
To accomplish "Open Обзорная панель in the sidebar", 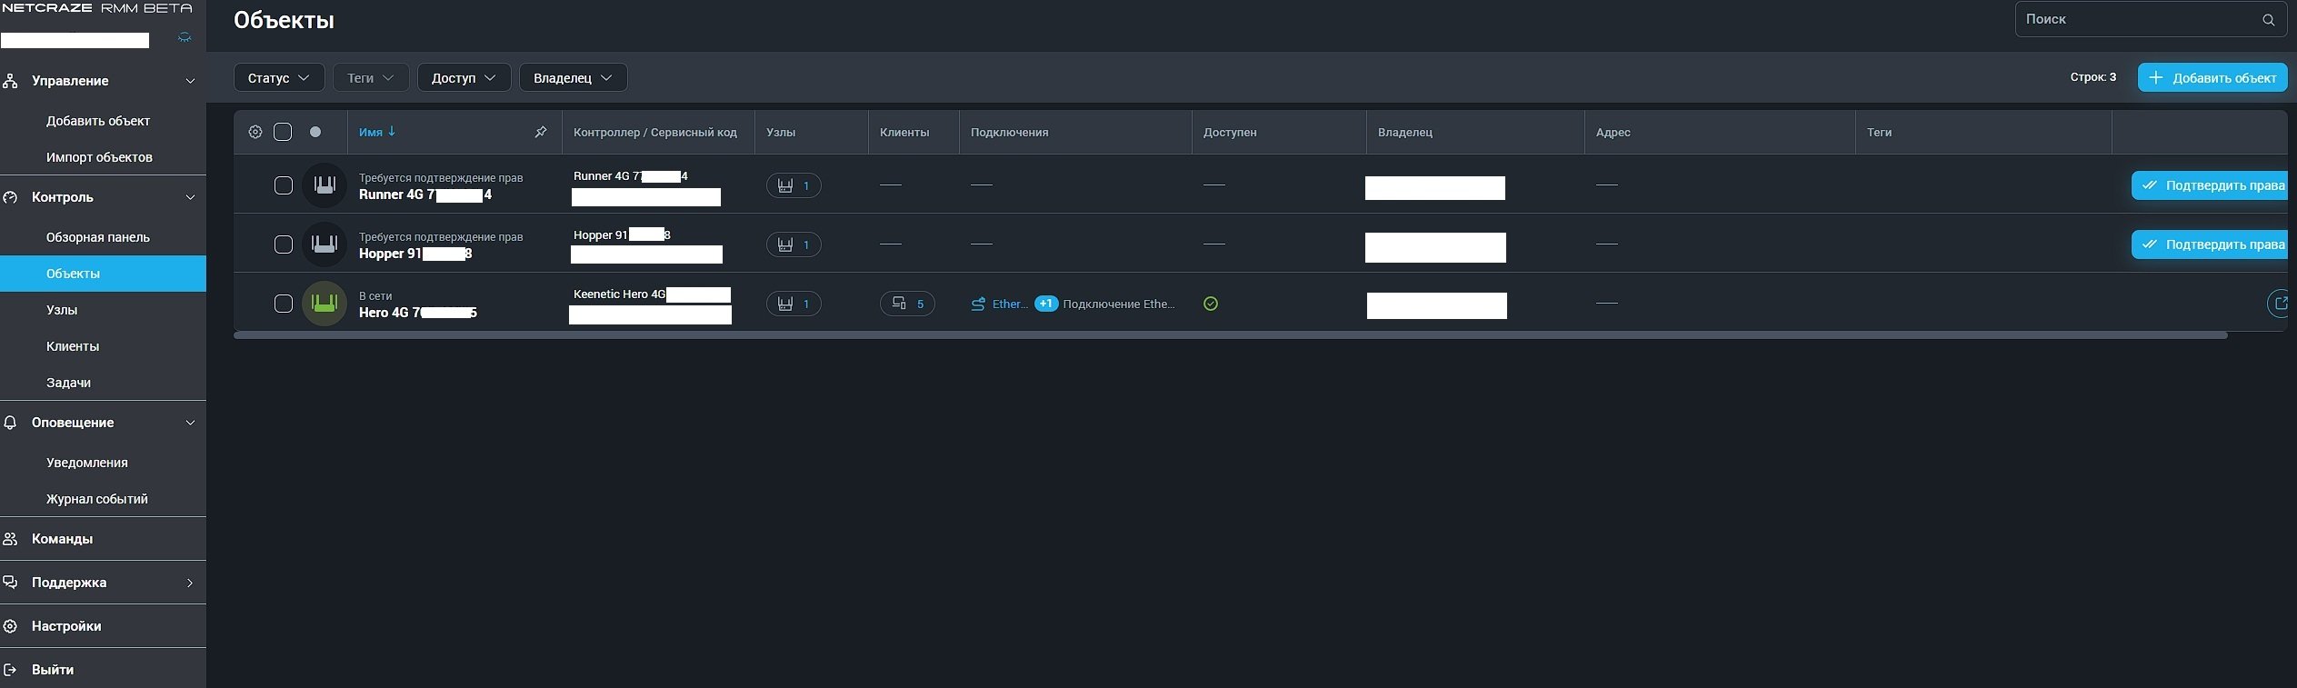I will click(98, 237).
